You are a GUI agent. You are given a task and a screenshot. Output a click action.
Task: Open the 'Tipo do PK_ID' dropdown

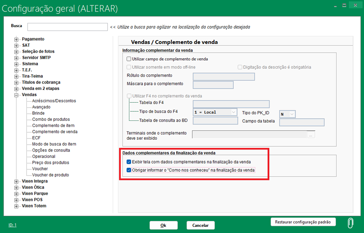292,114
